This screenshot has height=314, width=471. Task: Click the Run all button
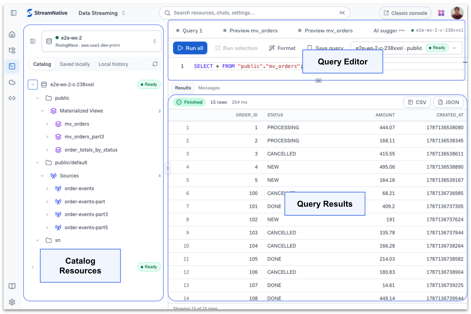pyautogui.click(x=190, y=48)
